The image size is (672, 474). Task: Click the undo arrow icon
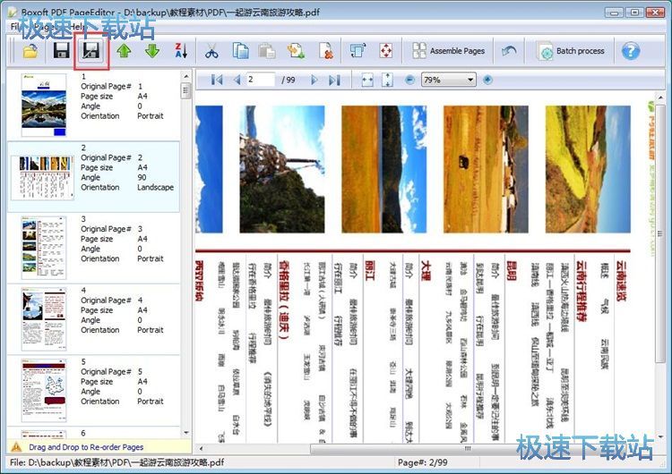[509, 51]
